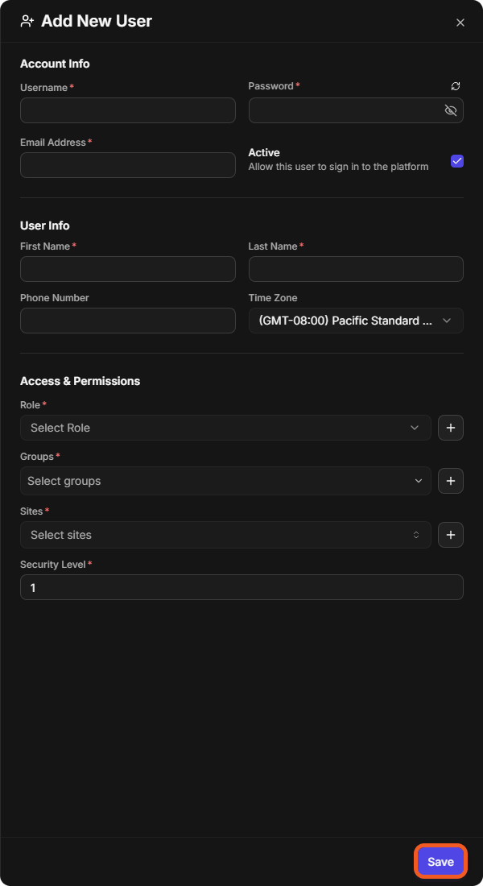Open the Select Role dropdown

[x=225, y=428]
